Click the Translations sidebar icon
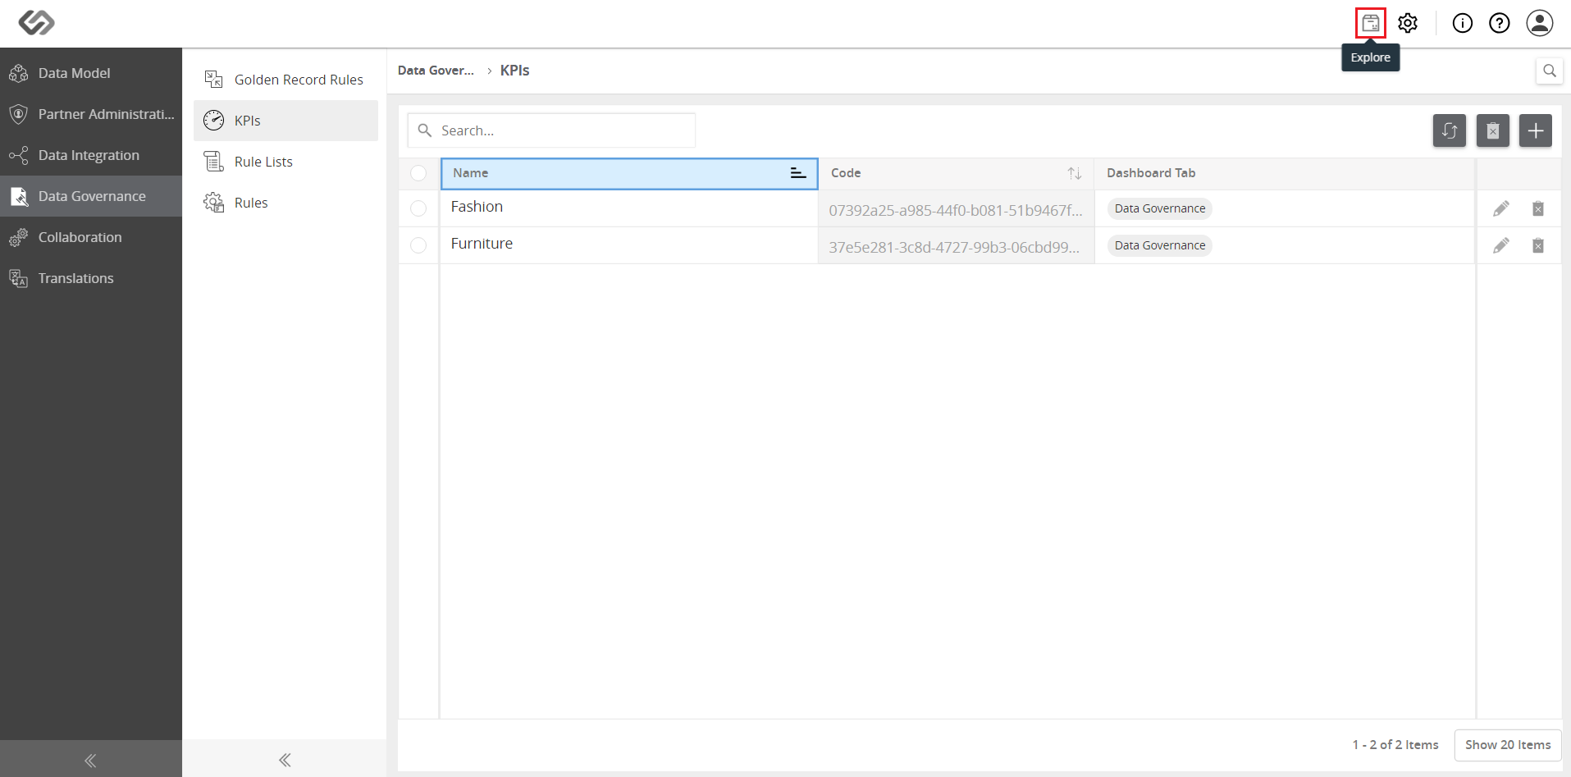This screenshot has width=1571, height=777. [x=19, y=278]
